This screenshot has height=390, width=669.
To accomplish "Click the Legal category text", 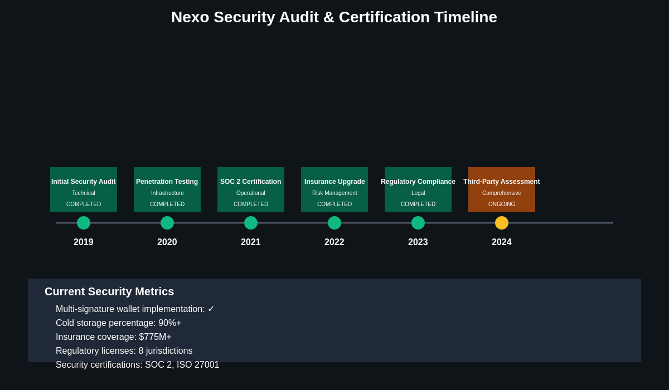I will (418, 193).
